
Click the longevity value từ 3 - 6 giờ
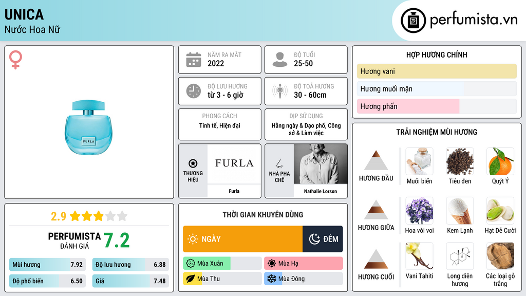[x=226, y=95]
